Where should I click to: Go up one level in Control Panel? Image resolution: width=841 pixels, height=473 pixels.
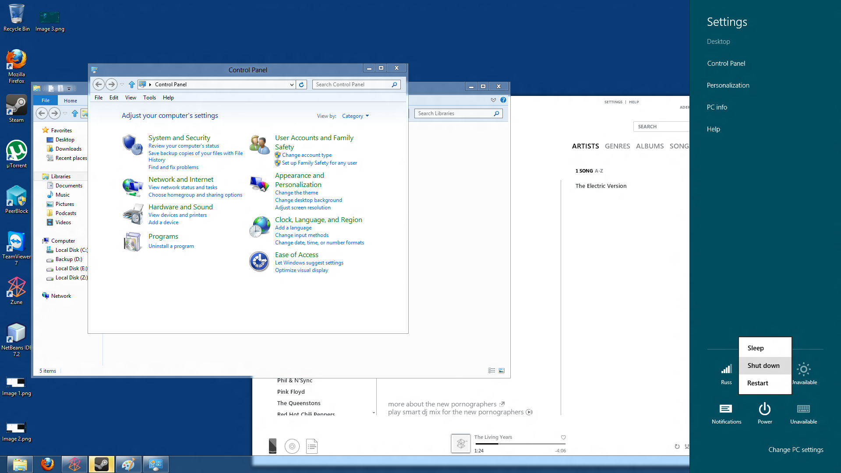132,85
